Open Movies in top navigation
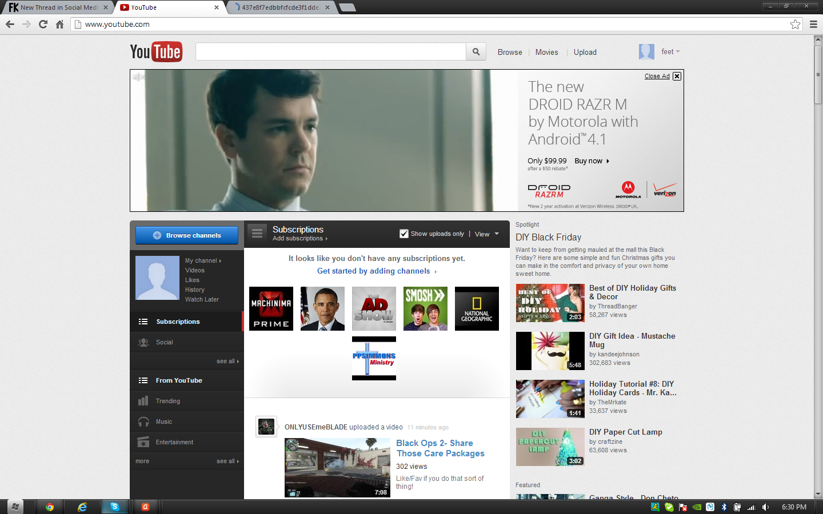This screenshot has height=514, width=823. 546,52
